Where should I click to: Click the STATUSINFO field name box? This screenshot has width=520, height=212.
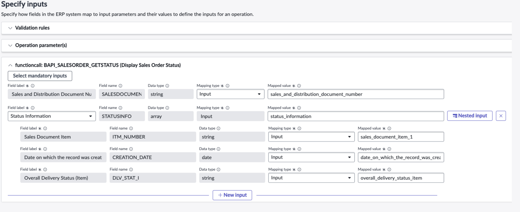(x=122, y=116)
